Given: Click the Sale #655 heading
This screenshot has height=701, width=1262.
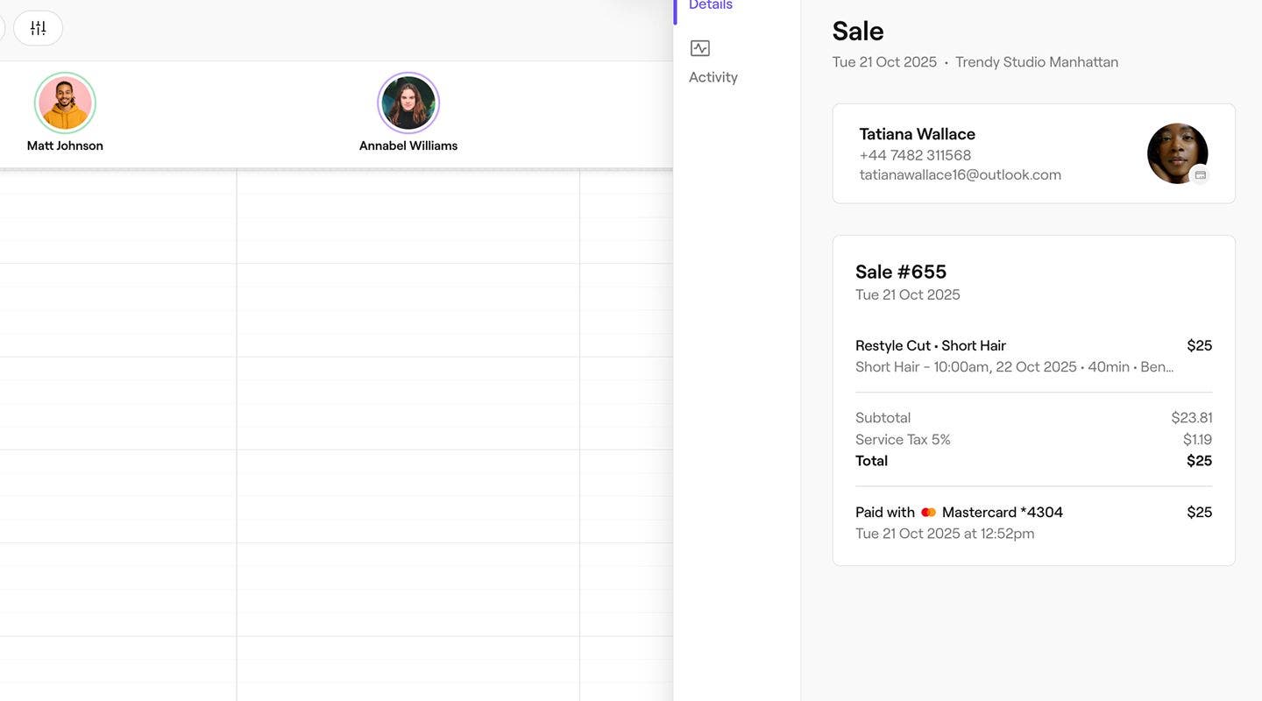Looking at the screenshot, I should point(900,272).
